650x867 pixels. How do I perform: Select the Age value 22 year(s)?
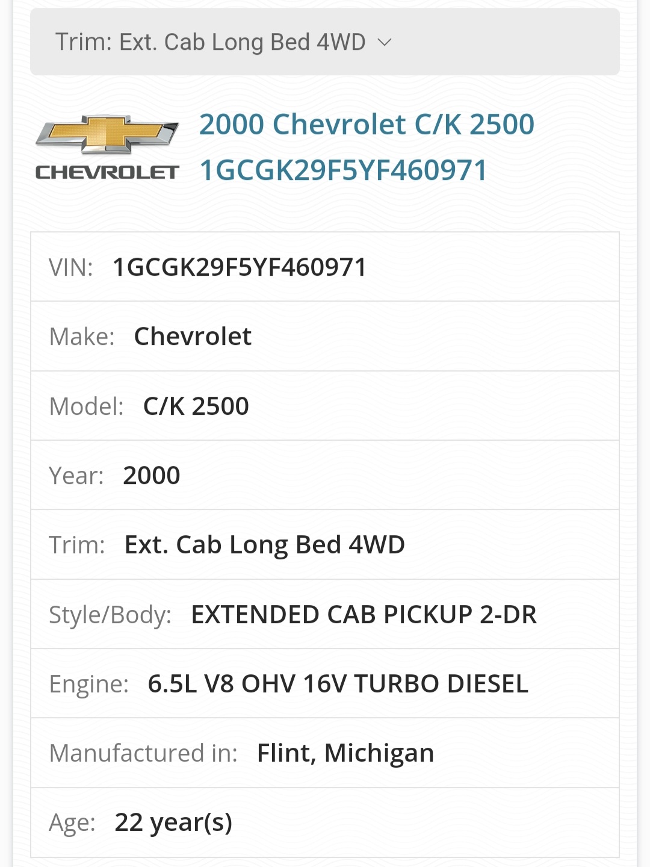click(173, 822)
